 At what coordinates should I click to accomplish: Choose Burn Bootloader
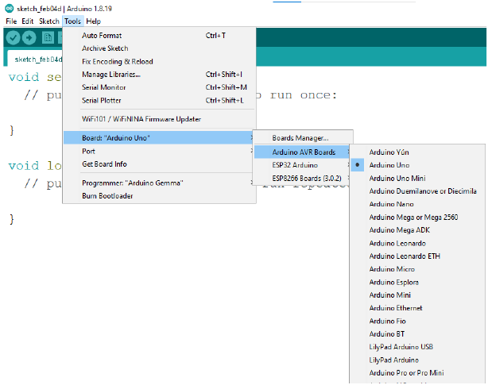pos(159,196)
